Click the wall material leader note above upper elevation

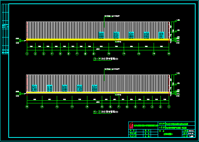pos(112,16)
